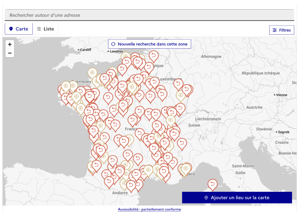This screenshot has width=299, height=214.
Task: Focus the Rechercher autour d'une adresse field
Action: (149, 15)
